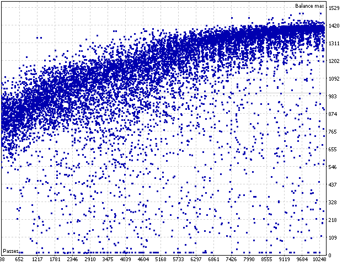
Task: Select the 218 value on the balance axis
Action: (333, 220)
